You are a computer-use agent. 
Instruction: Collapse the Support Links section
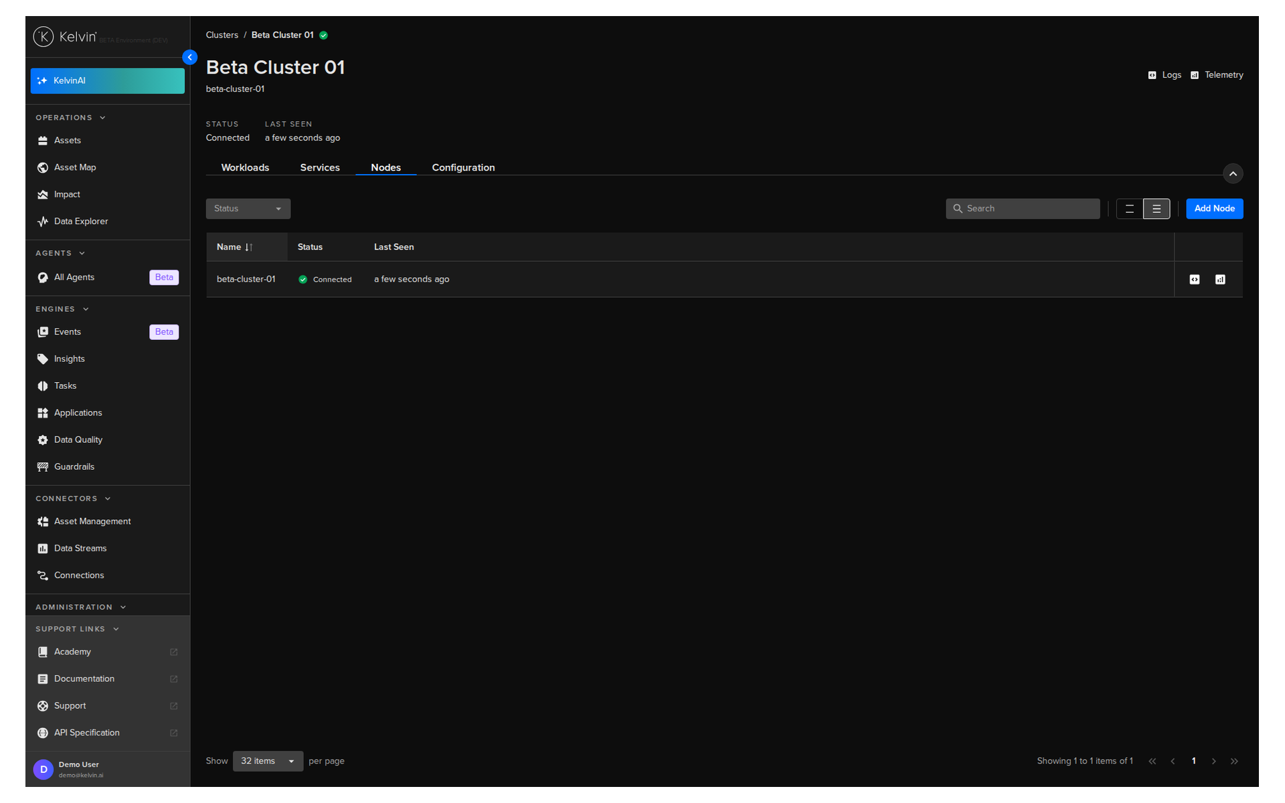(78, 629)
